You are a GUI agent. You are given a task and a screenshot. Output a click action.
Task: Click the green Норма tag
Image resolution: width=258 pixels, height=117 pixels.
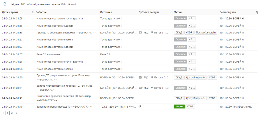pyautogui.click(x=179, y=107)
